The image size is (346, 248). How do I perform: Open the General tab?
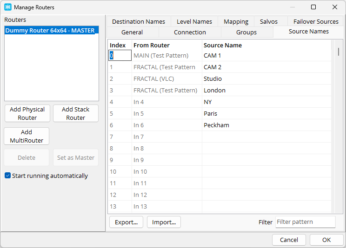point(132,32)
